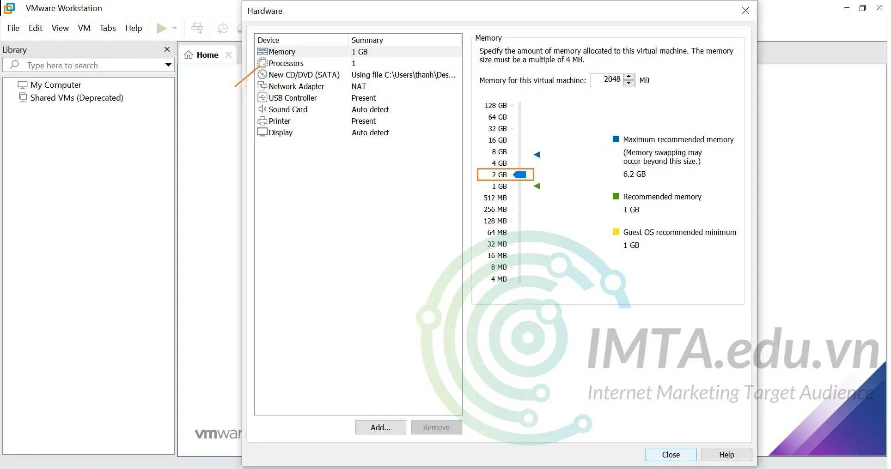Select the Processors device icon
Screen dimensions: 891x469
[262, 63]
